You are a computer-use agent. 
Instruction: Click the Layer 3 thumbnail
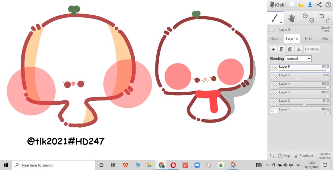pyautogui.click(x=274, y=94)
